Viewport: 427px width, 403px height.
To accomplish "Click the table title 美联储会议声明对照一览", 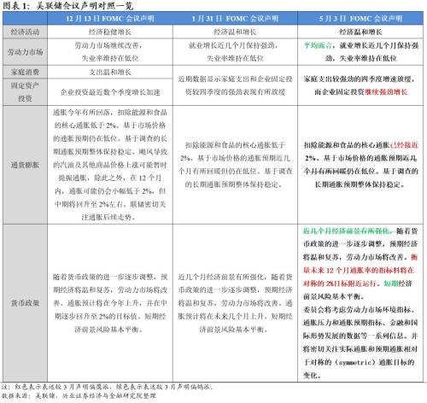I will pos(85,6).
